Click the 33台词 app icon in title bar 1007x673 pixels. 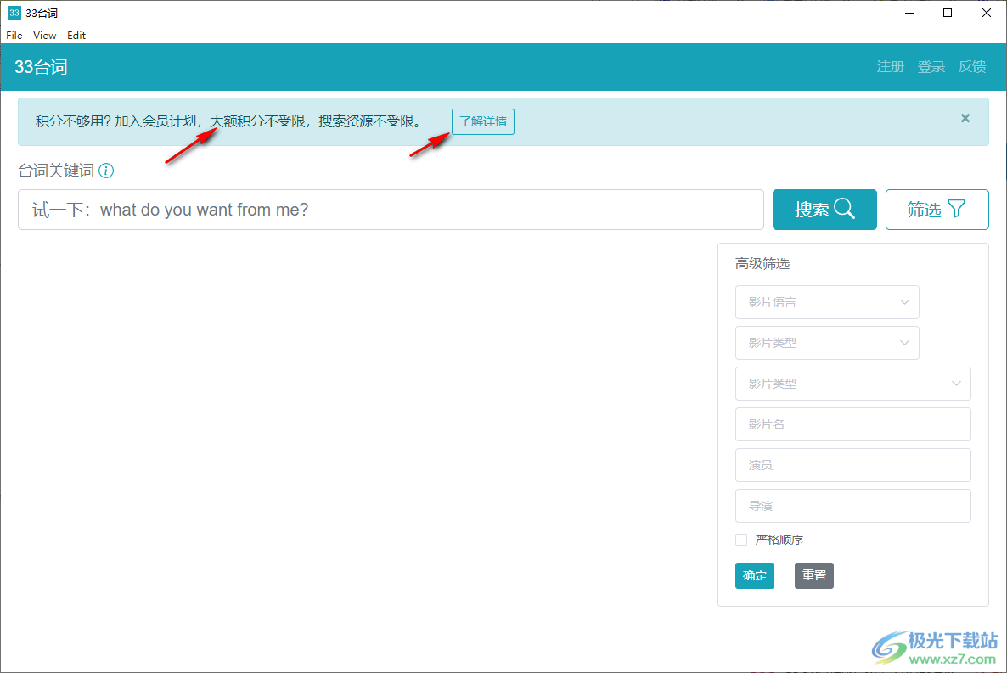[14, 13]
